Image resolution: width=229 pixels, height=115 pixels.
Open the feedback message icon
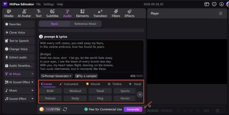click(214, 4)
